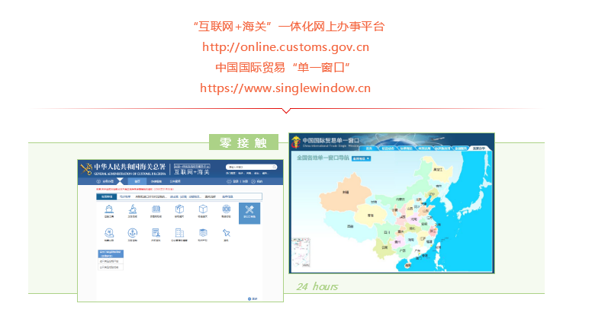Click the ship icon on the customs page
This screenshot has width=592, height=316.
coord(109,209)
